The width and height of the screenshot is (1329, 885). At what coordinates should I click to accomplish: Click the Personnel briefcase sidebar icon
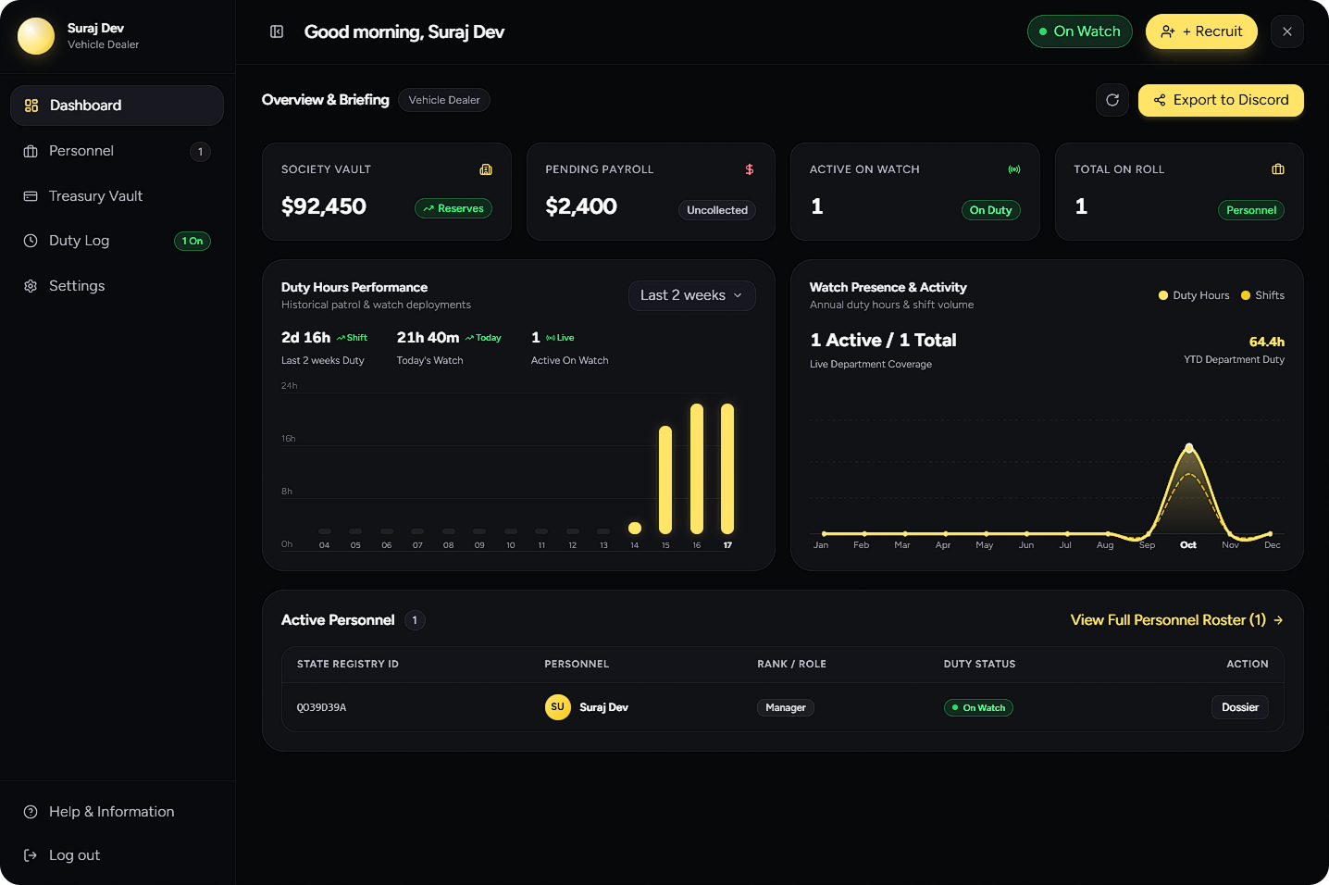point(31,151)
